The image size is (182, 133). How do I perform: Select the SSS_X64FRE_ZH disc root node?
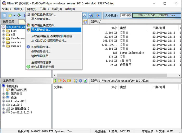(16, 27)
